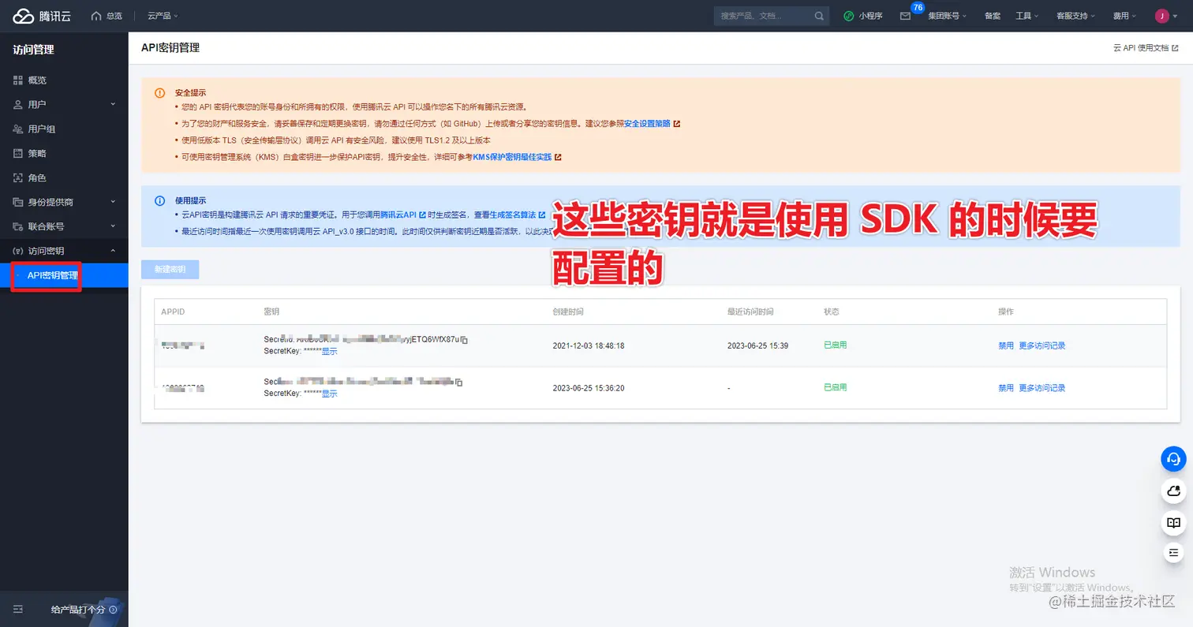Copy the SecretId ending in X87u

(465, 339)
